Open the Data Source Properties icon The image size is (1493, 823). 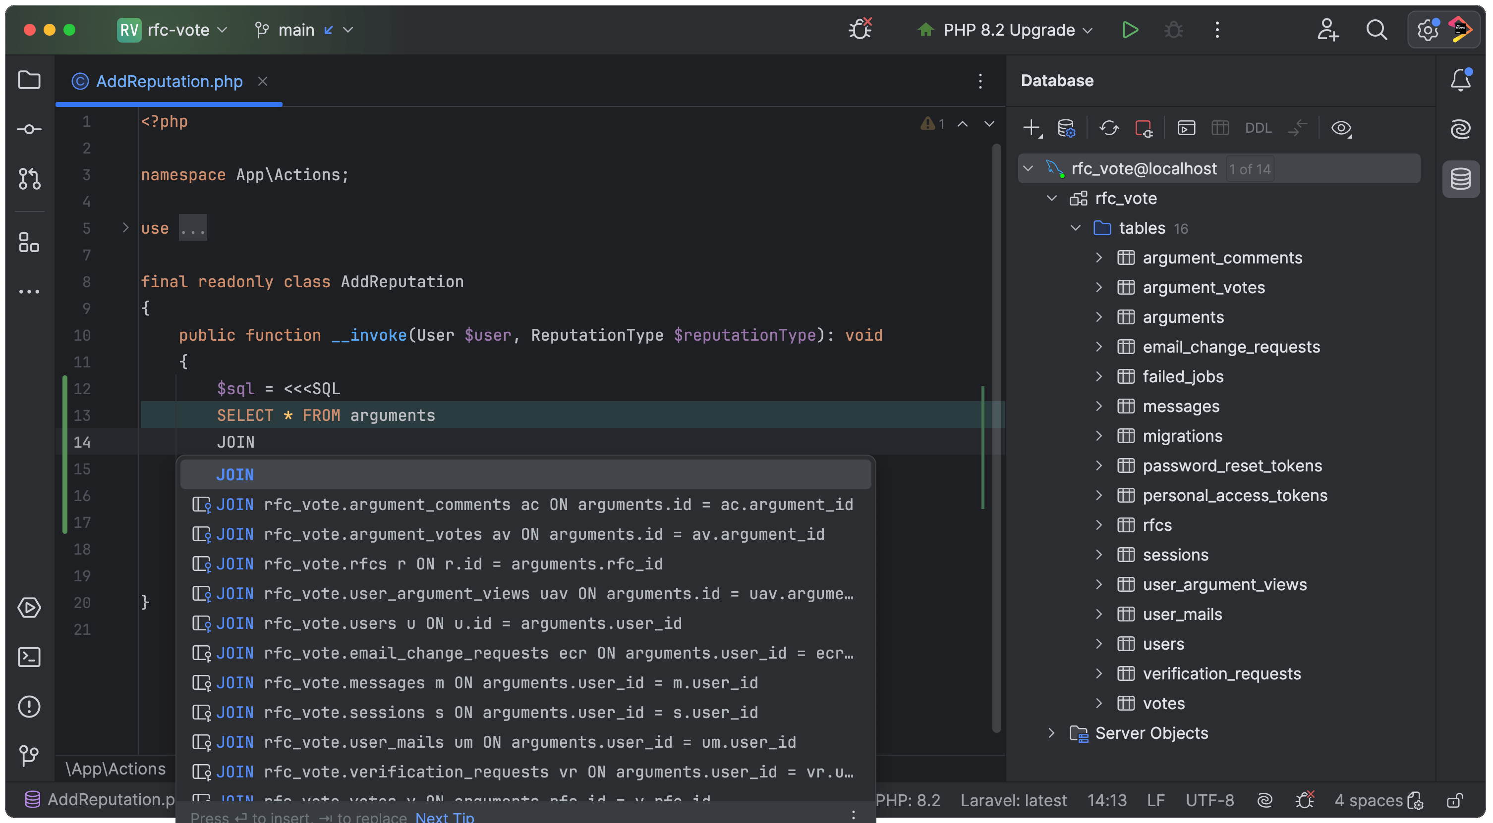pos(1066,128)
